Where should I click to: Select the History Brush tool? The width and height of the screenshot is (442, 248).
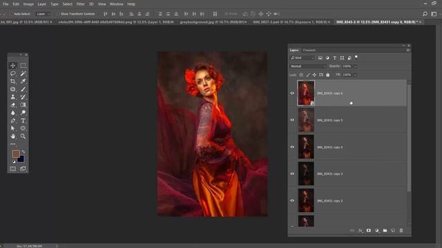click(23, 97)
